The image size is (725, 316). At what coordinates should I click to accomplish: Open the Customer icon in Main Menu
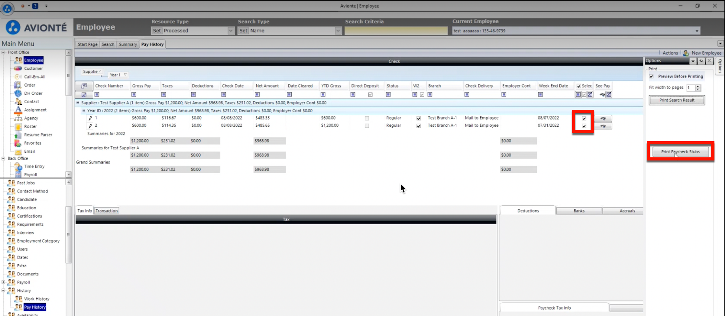point(18,68)
